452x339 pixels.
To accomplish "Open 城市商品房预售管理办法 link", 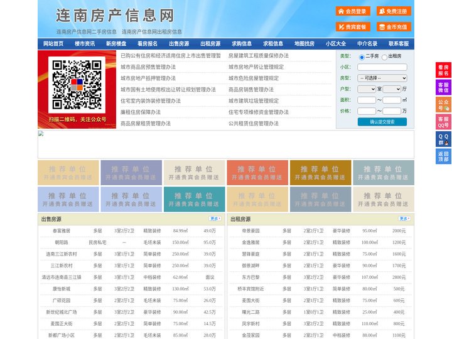I will pyautogui.click(x=148, y=67).
